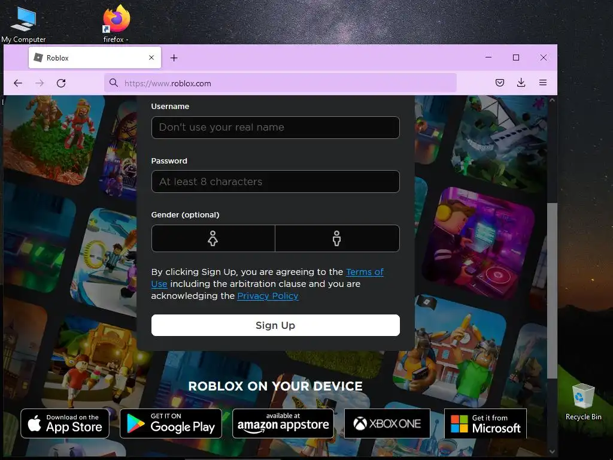Click the address bar search icon
The image size is (613, 460).
[x=114, y=83]
